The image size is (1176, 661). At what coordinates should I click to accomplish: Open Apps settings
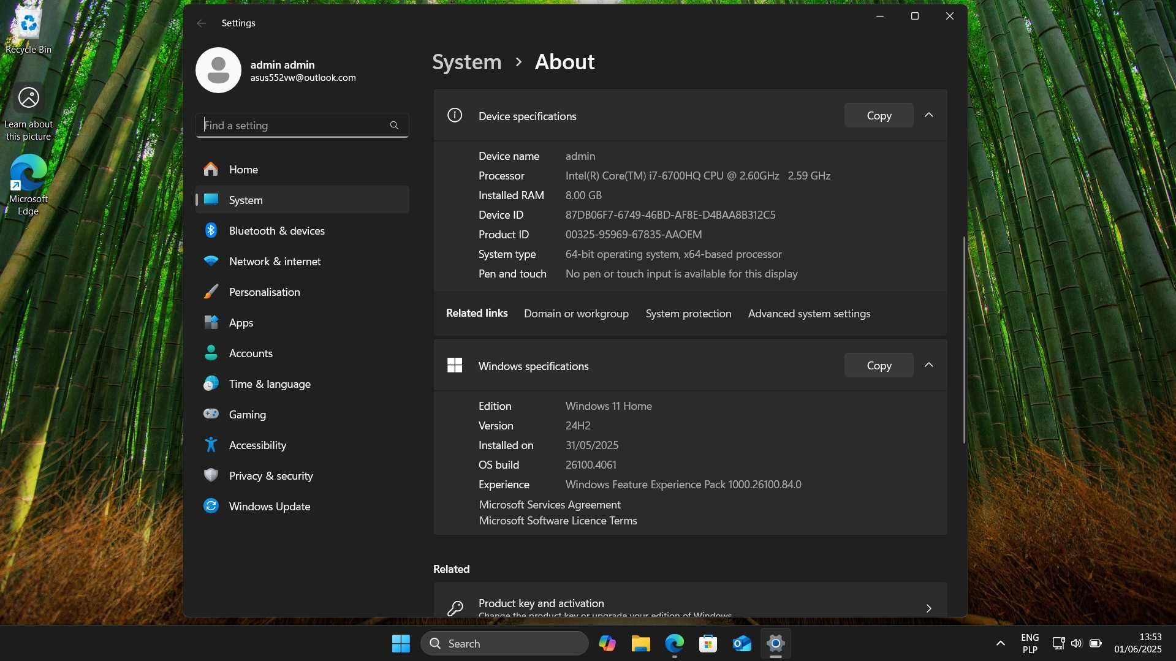coord(302,322)
